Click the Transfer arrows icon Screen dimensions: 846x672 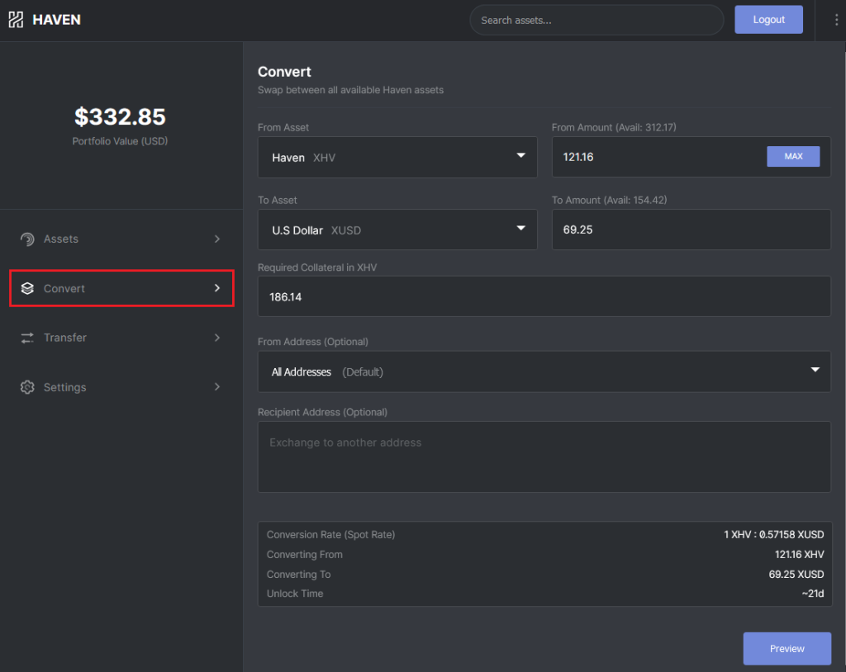pos(27,338)
